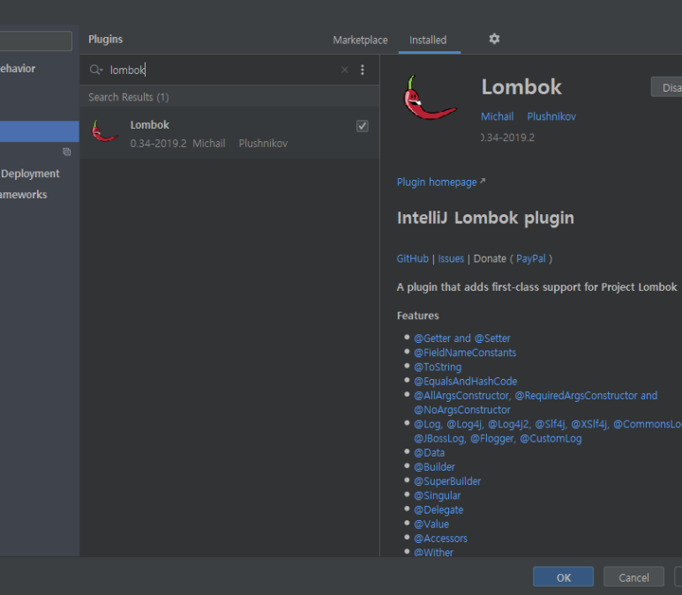Click the settings sidebar search box
682x595 pixels.
point(36,41)
